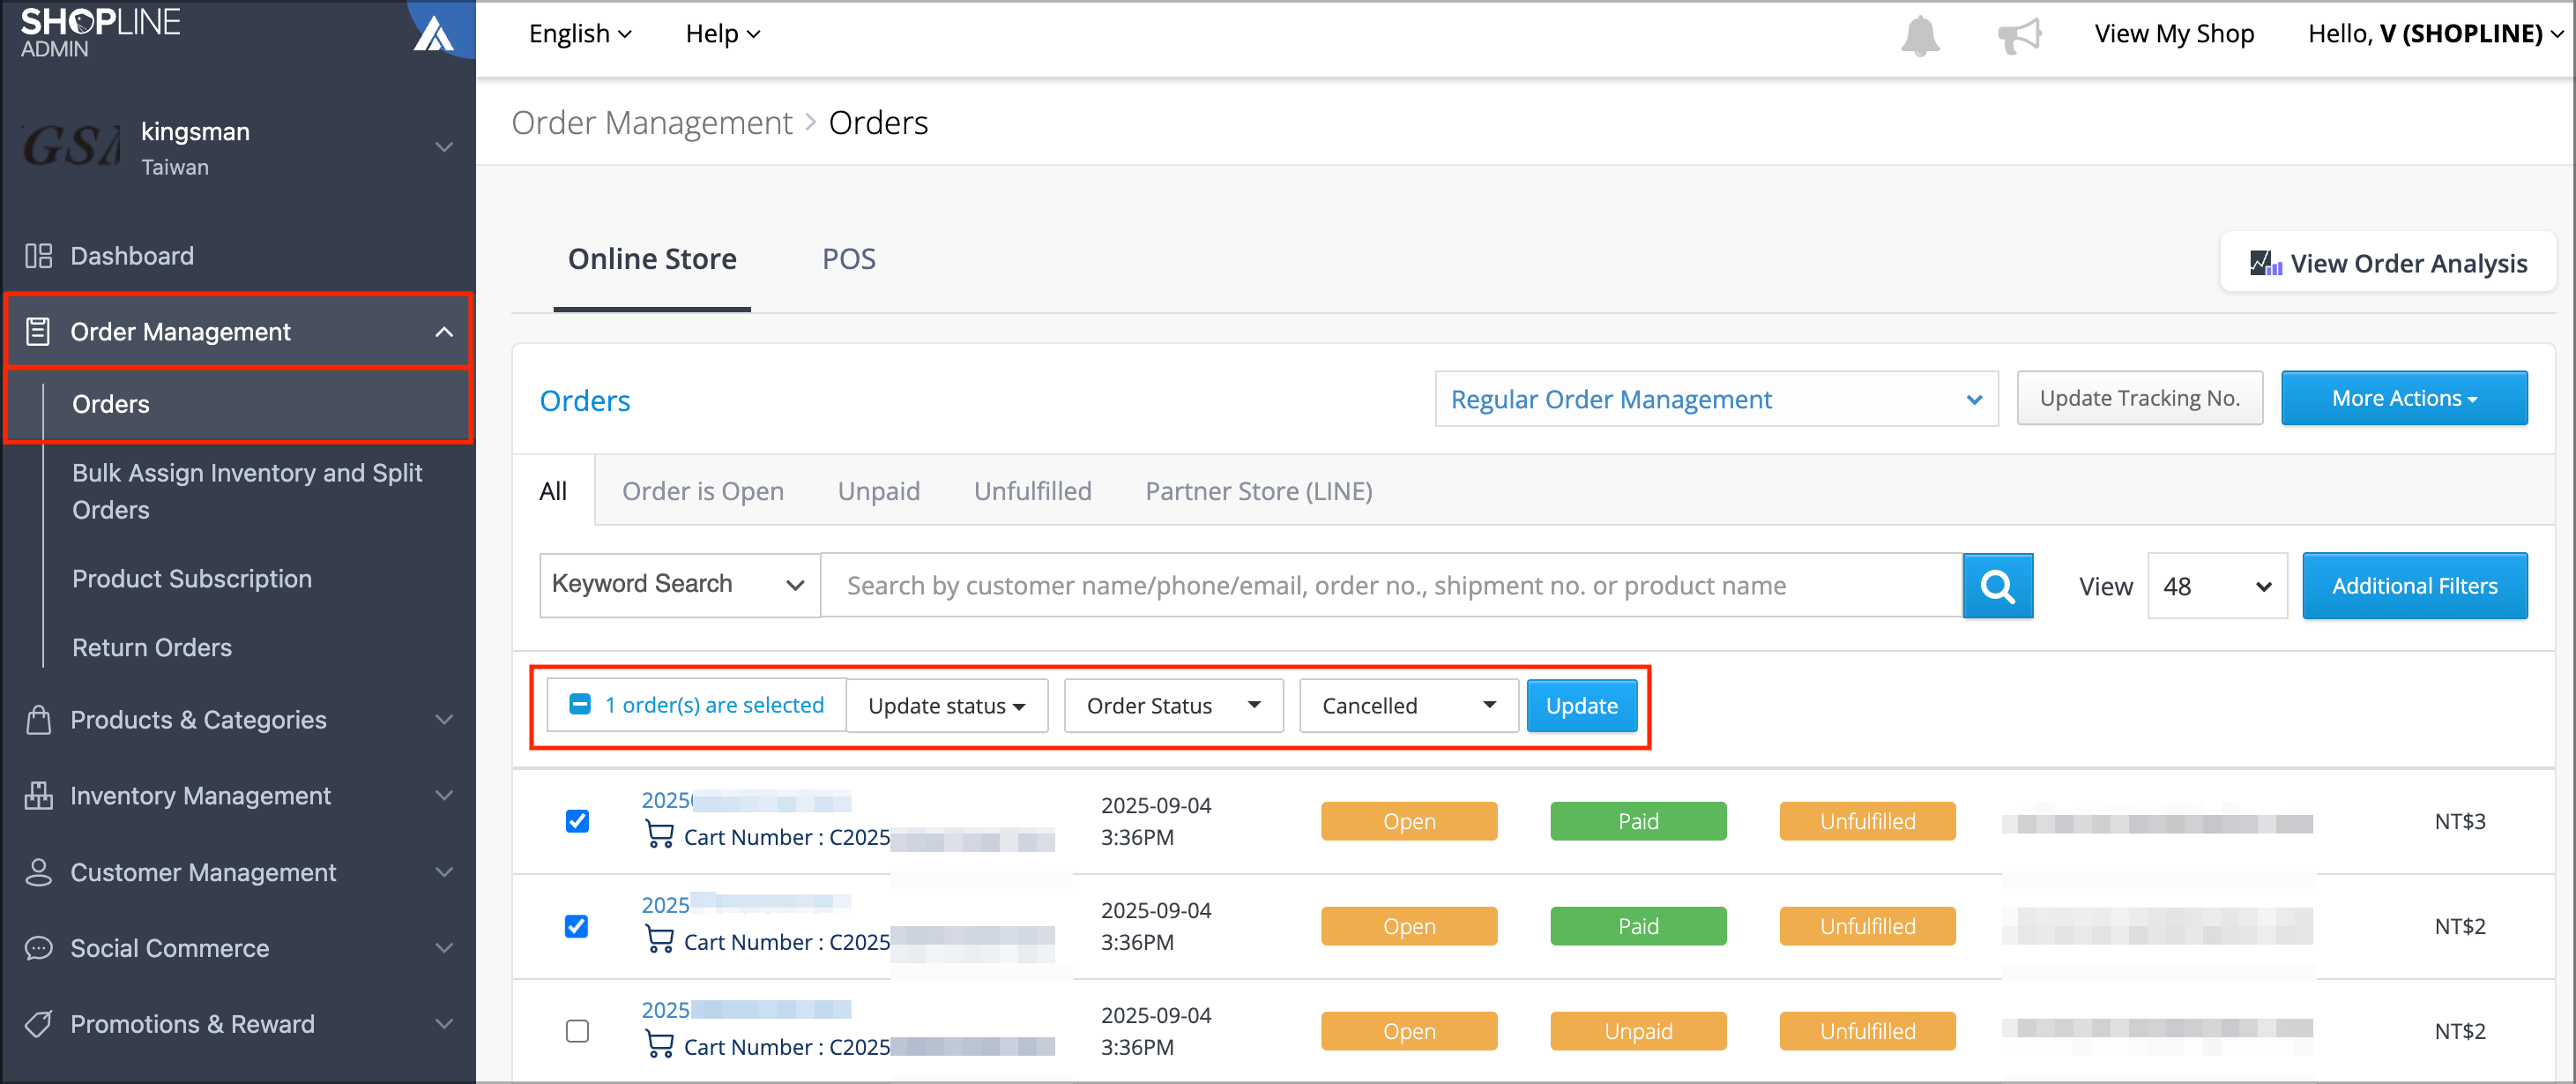
Task: Expand the Products & Categories chevron
Action: tap(444, 720)
